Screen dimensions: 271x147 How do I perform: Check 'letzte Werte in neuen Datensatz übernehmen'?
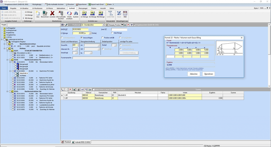pos(94,90)
